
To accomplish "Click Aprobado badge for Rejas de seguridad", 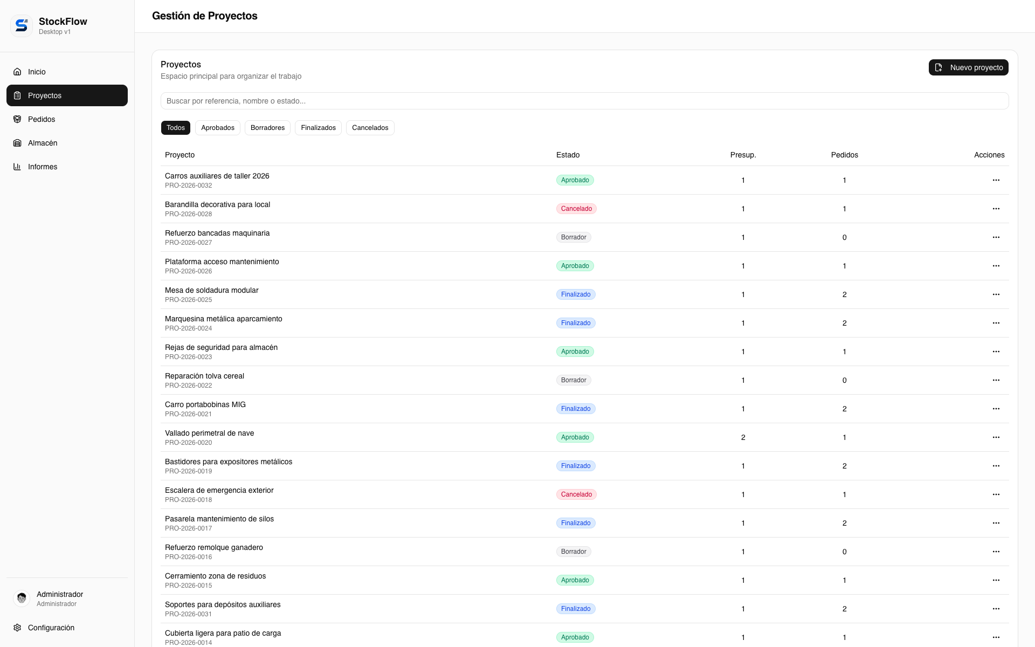I will tap(575, 352).
